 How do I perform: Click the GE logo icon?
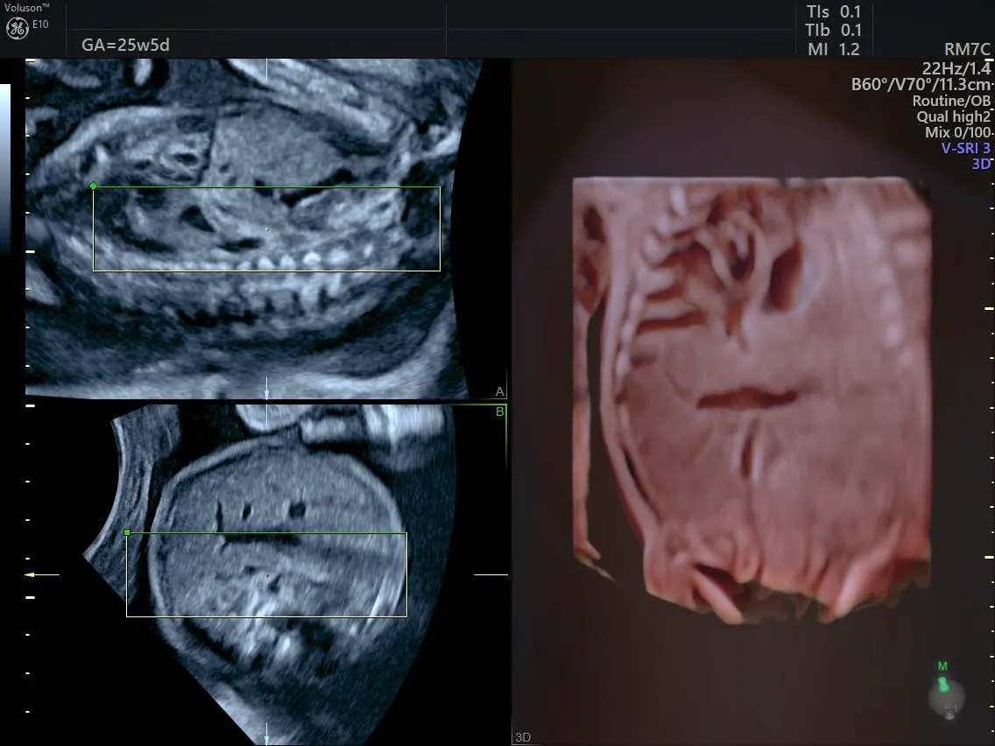coord(18,28)
